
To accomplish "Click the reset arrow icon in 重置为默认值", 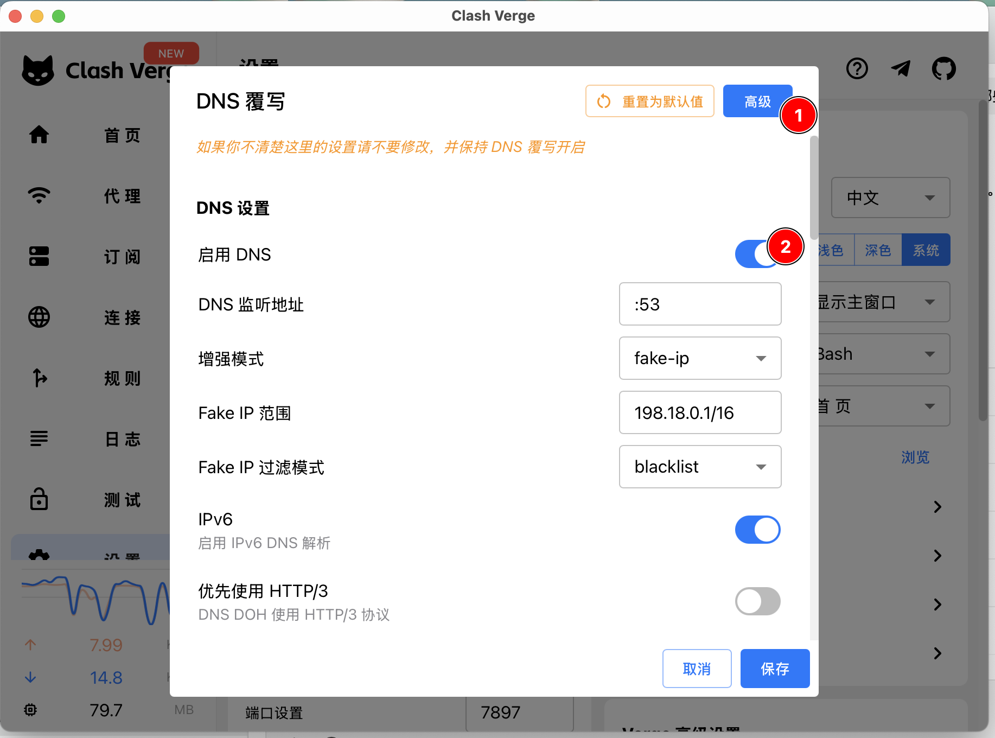I will (x=604, y=101).
